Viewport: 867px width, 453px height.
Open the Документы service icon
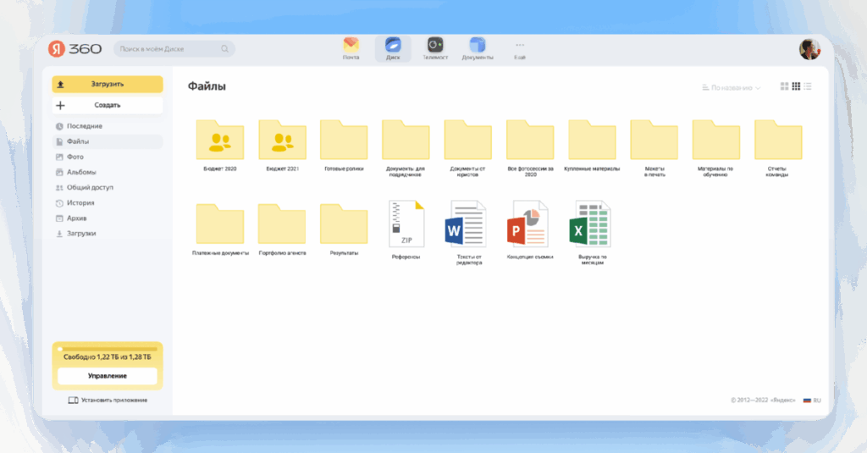point(478,47)
